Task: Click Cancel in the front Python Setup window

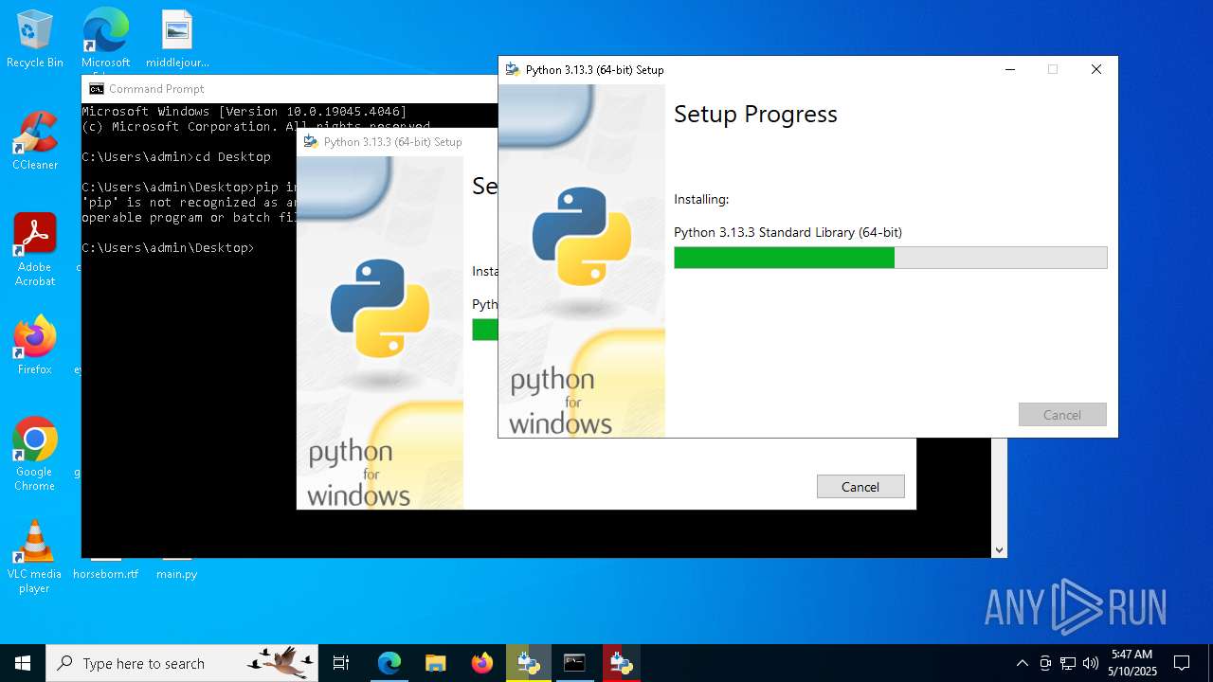Action: tap(1062, 415)
